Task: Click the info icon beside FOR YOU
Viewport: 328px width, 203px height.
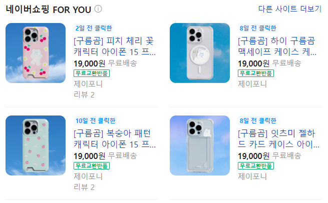Action: click(x=98, y=9)
